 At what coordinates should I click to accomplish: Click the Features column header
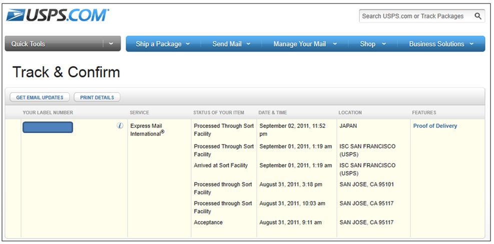[424, 112]
